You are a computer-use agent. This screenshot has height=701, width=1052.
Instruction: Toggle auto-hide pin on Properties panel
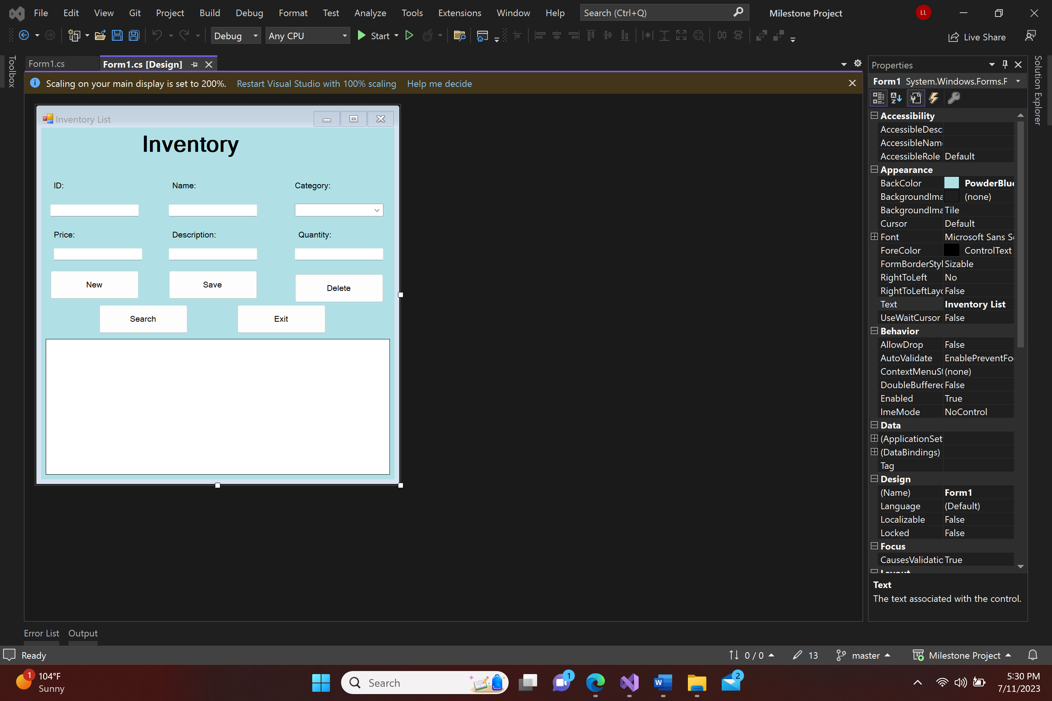pos(1005,65)
